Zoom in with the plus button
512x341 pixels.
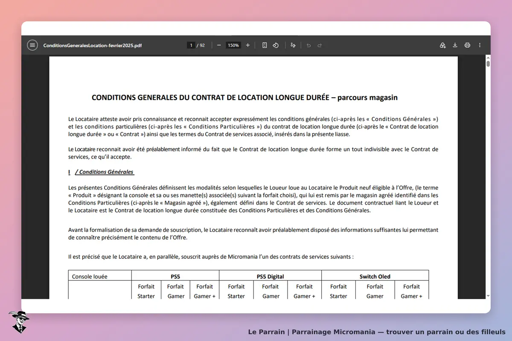(x=248, y=45)
